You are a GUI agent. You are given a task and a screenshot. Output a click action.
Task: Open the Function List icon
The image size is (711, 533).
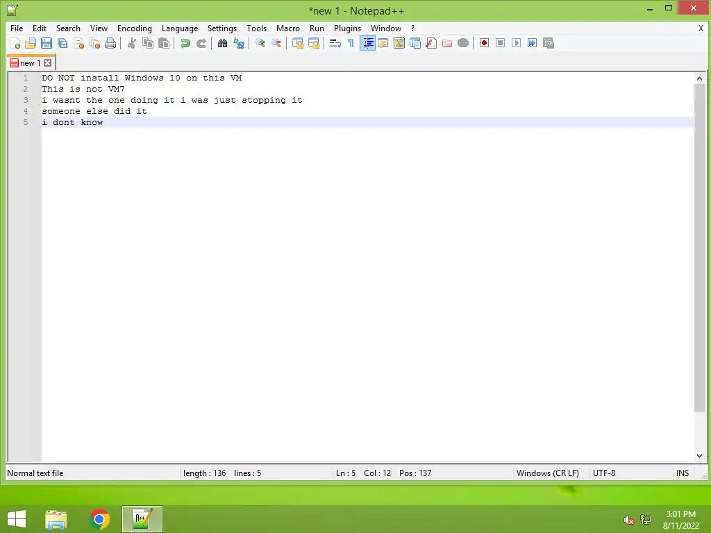click(x=431, y=43)
